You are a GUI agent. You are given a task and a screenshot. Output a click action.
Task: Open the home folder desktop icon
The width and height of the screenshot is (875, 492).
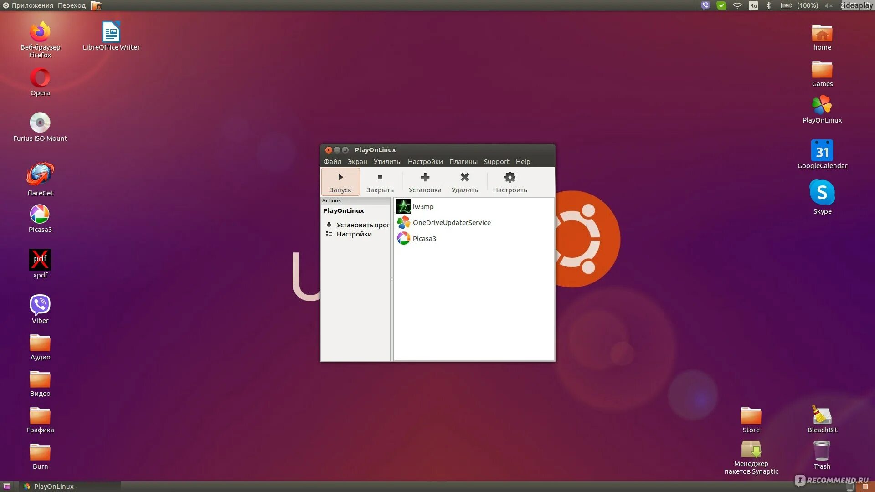tap(822, 37)
